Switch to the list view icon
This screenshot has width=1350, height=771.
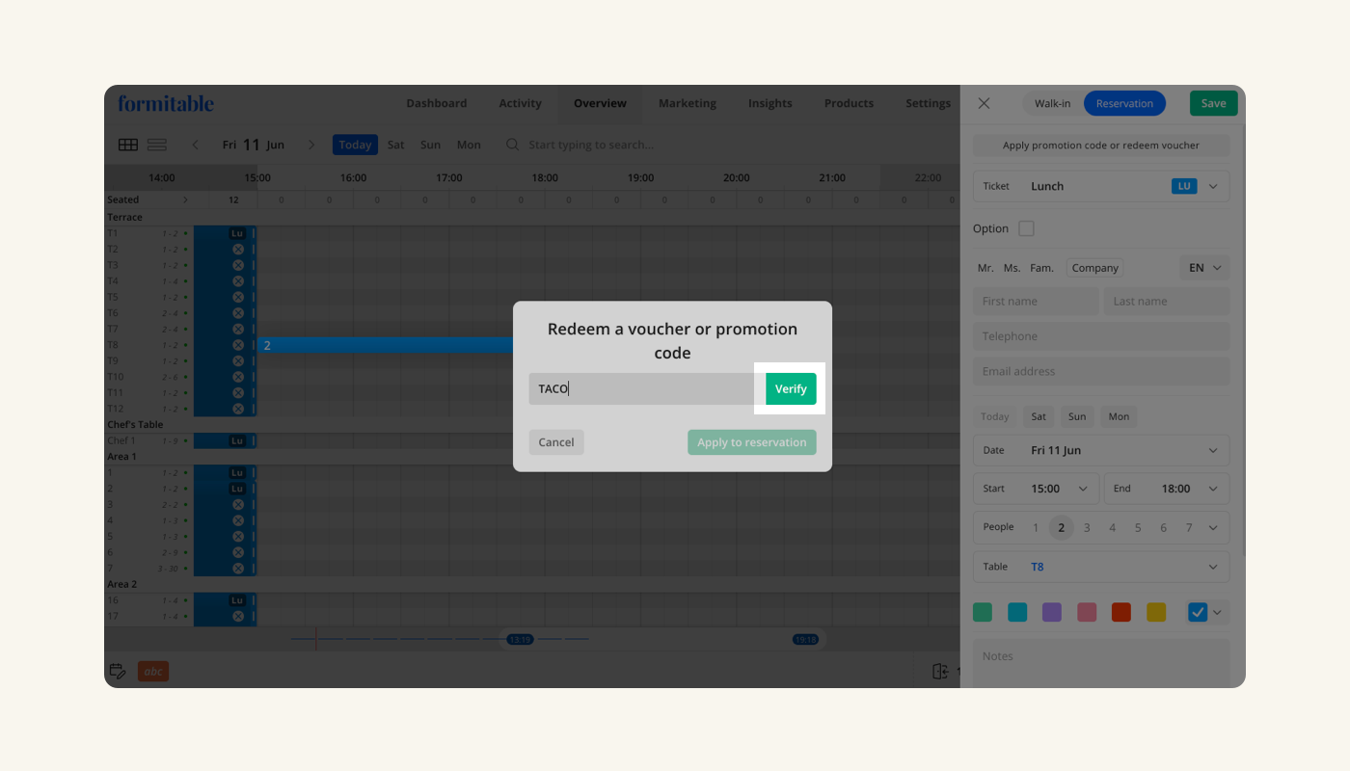pos(157,145)
